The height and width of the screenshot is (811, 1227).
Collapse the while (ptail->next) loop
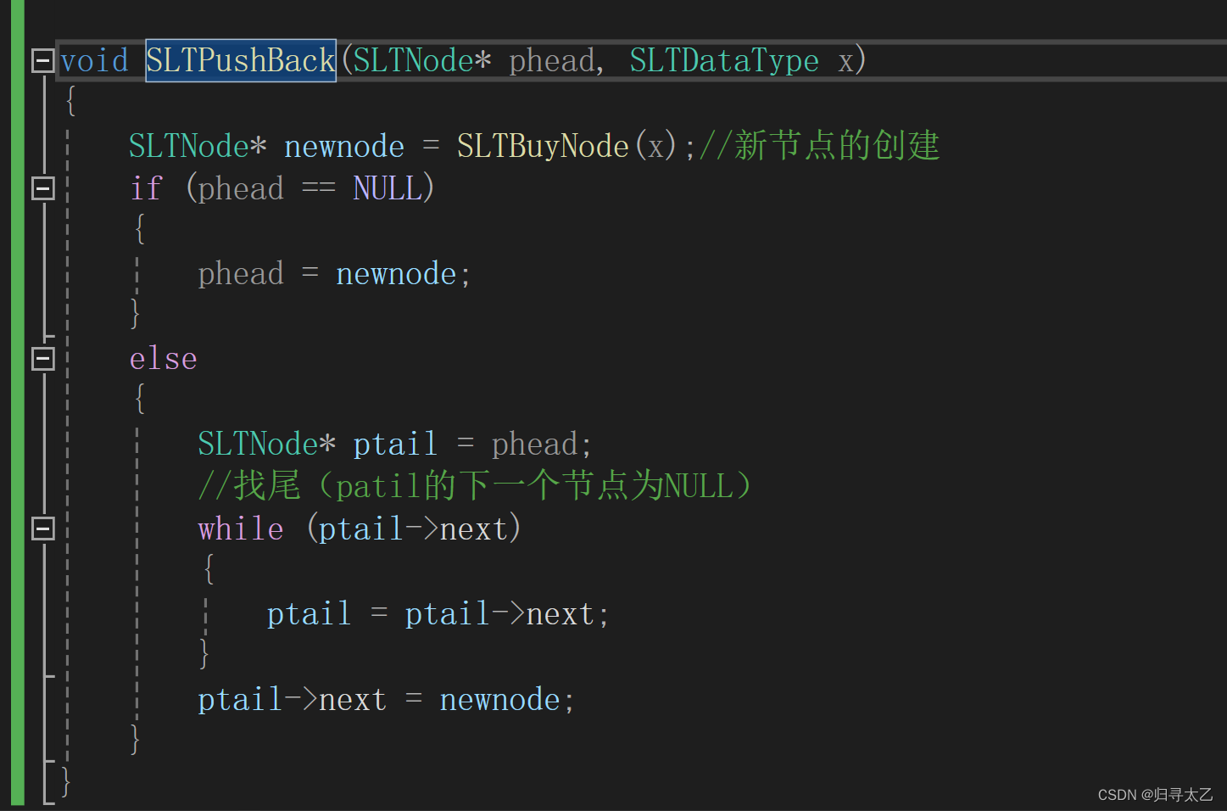(42, 529)
